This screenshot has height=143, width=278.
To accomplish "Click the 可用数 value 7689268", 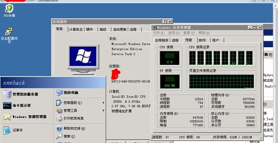I will point(249,103).
